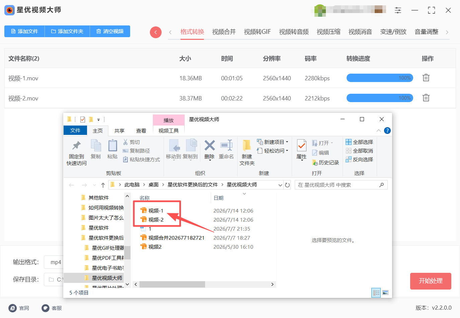Viewport: 460px width, 318px height.
Task: Switch Explorer to large icons view
Action: click(x=385, y=293)
